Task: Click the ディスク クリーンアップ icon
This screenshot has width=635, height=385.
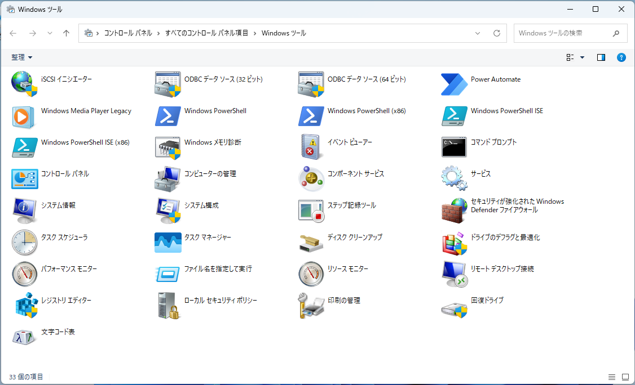Action: click(311, 243)
